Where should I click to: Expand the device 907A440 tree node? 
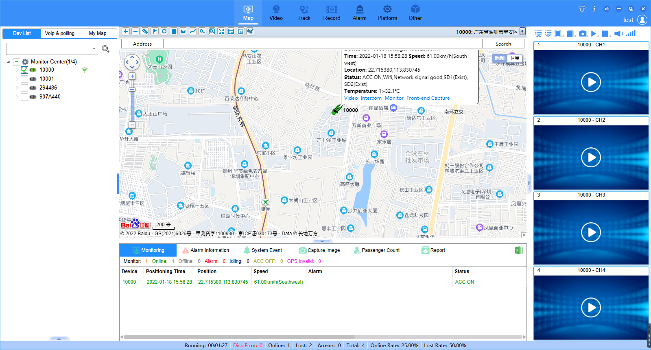(17, 97)
